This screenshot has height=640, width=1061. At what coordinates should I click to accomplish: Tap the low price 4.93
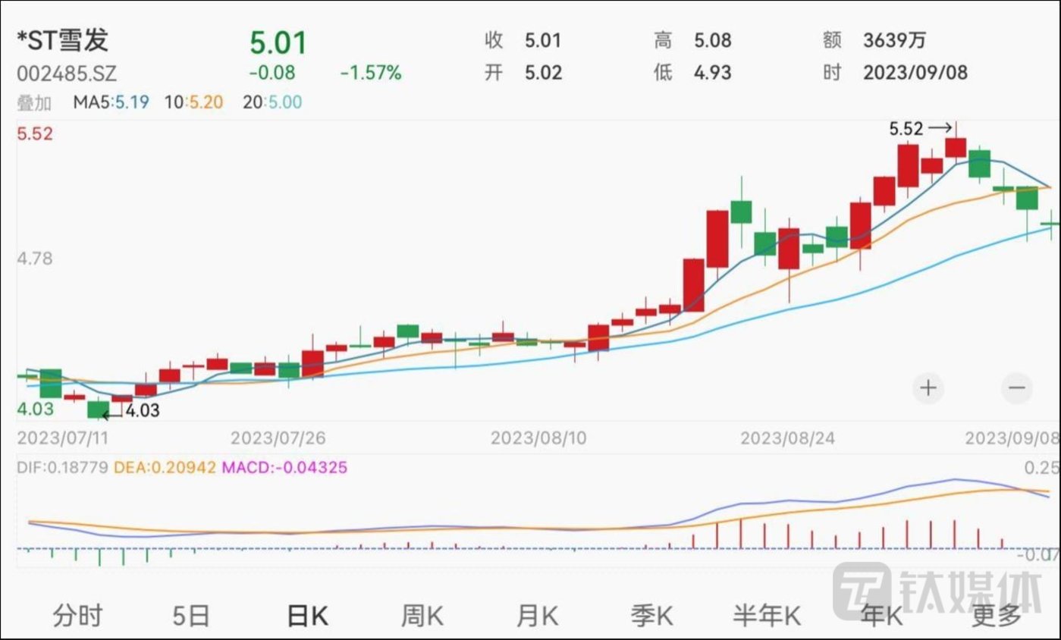pyautogui.click(x=713, y=74)
